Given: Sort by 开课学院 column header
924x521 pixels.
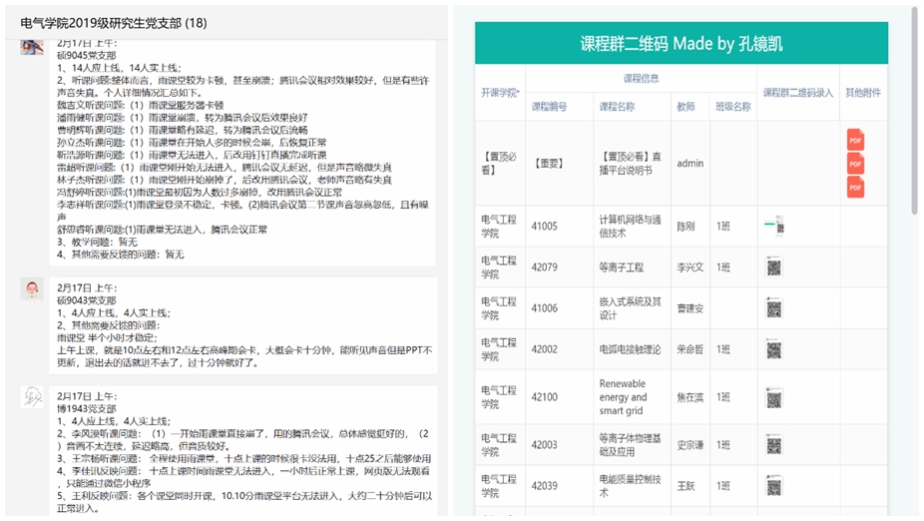Looking at the screenshot, I should click(500, 93).
